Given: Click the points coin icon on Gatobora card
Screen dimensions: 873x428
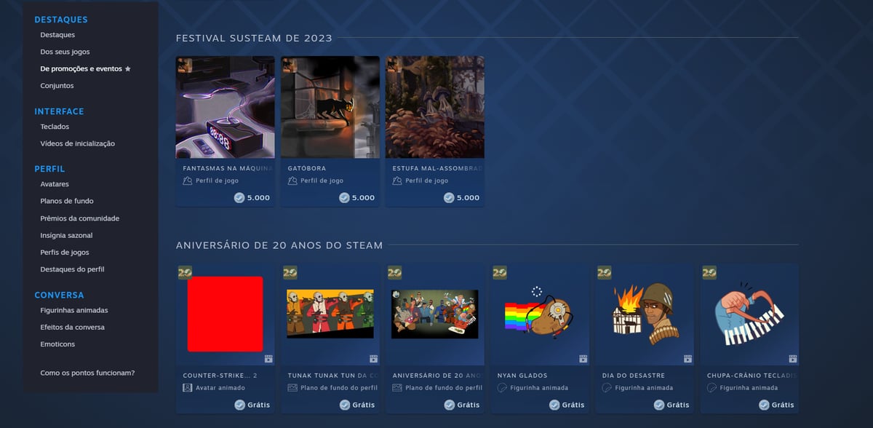Looking at the screenshot, I should click(344, 197).
